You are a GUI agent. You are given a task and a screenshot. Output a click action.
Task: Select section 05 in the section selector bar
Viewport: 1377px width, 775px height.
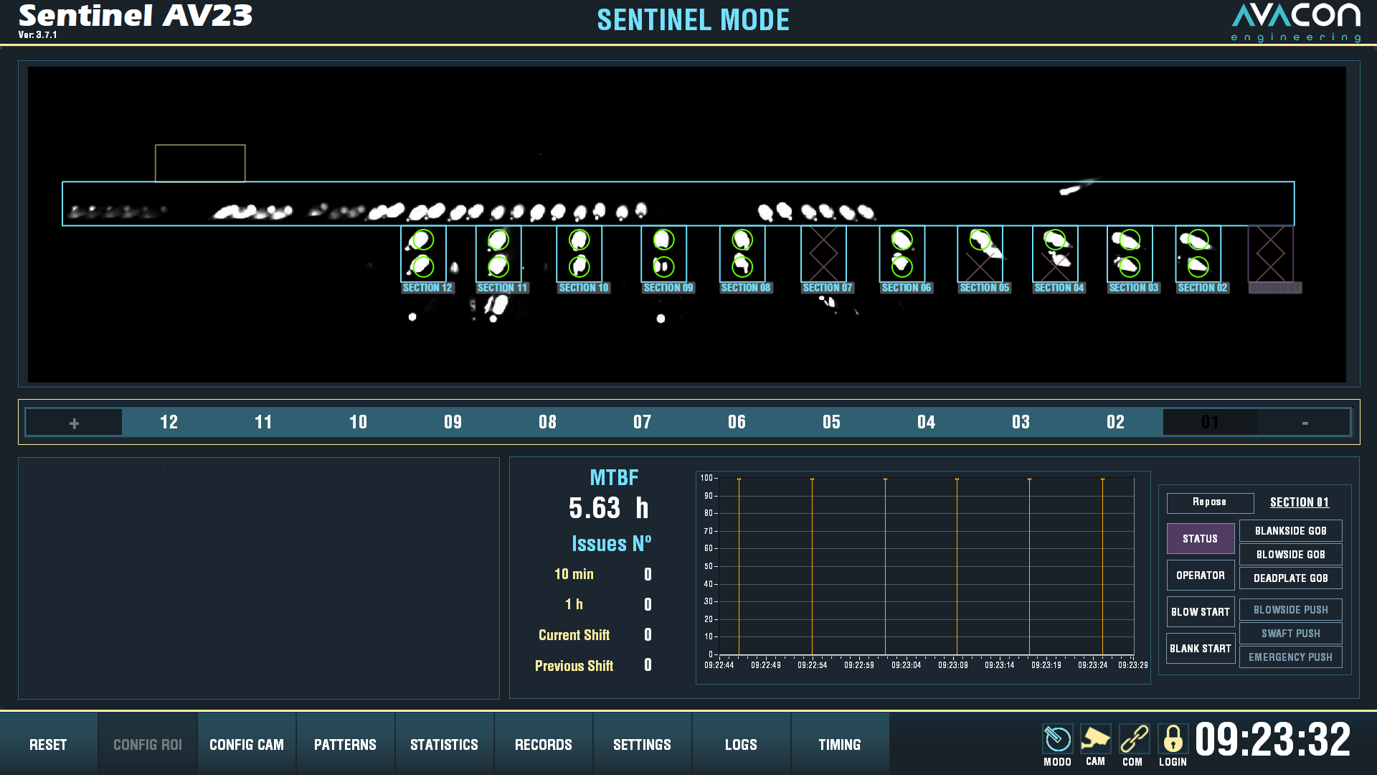coord(831,422)
